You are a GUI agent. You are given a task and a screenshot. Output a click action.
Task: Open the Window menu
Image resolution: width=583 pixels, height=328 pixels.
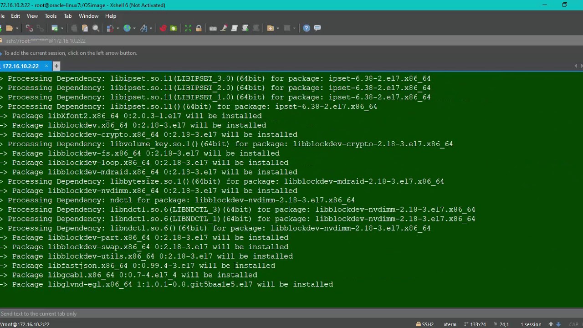pos(88,16)
